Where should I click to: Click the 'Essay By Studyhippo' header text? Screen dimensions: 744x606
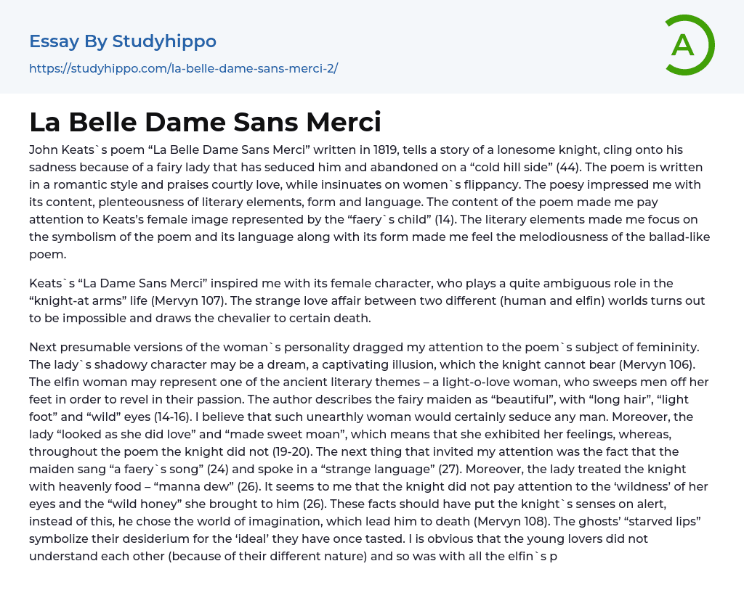[123, 41]
